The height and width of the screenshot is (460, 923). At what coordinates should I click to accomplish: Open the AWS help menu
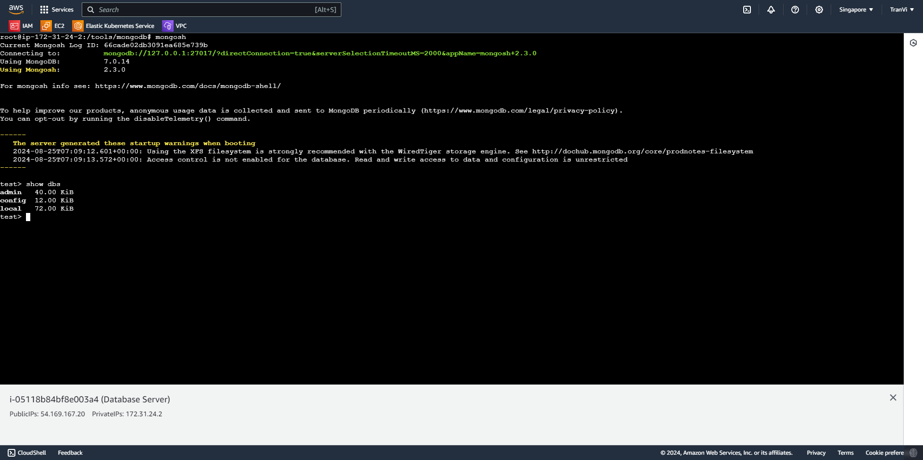795,10
